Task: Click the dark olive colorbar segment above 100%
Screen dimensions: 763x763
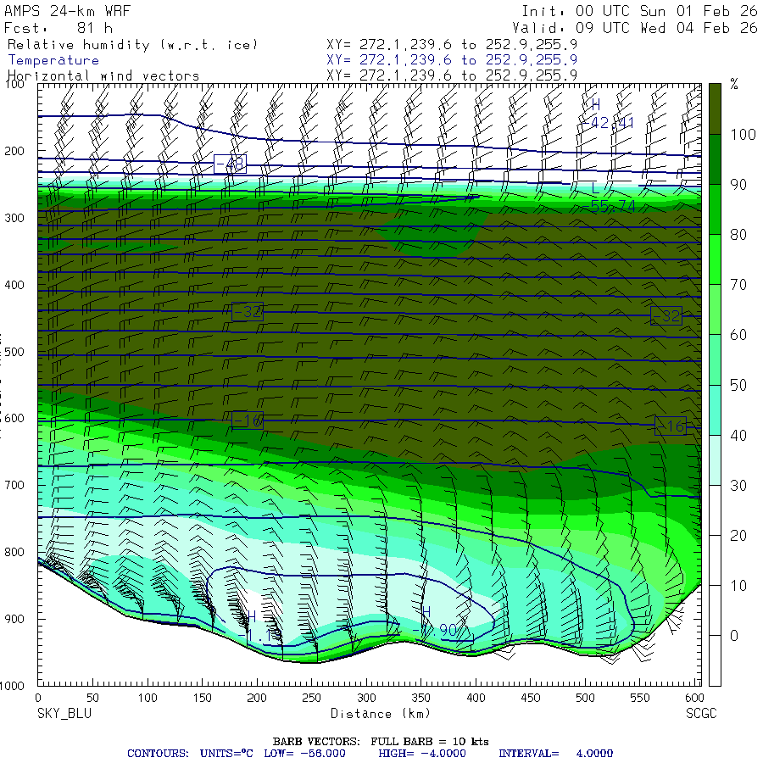Action: point(715,109)
